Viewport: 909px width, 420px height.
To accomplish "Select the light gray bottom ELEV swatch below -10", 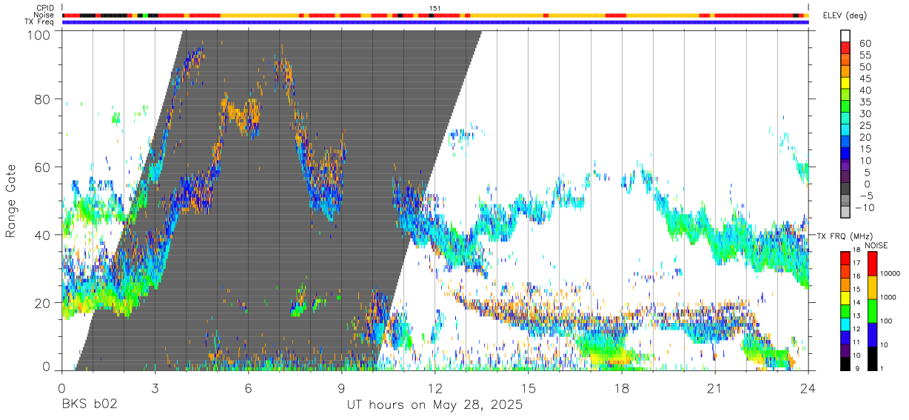I will [845, 213].
